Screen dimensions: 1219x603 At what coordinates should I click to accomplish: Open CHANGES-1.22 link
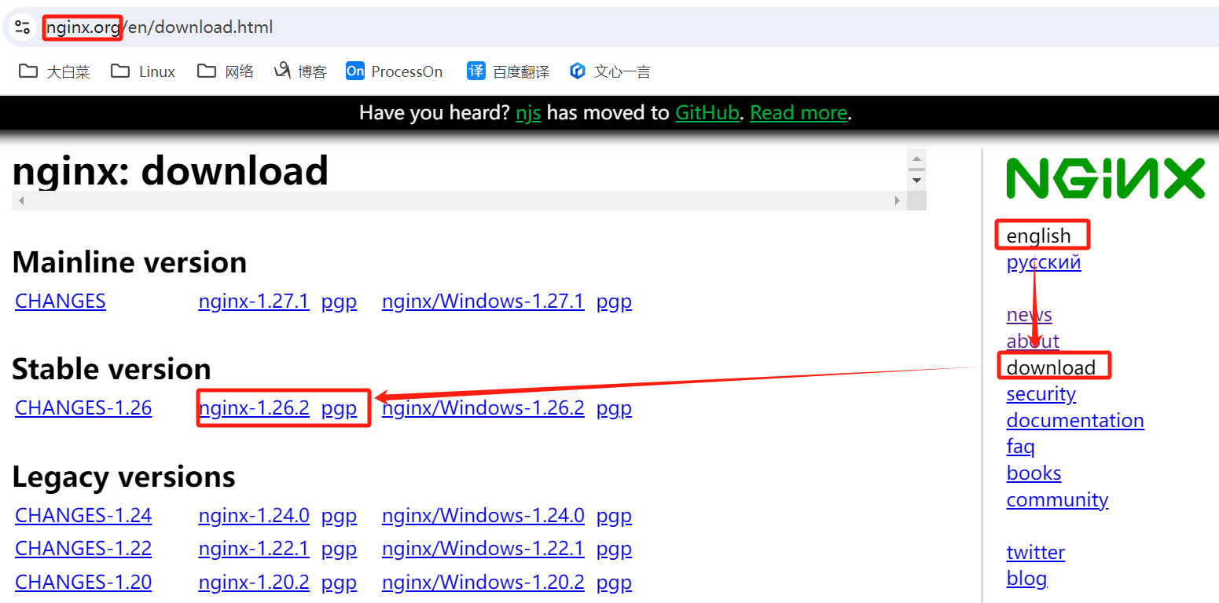[x=83, y=549]
